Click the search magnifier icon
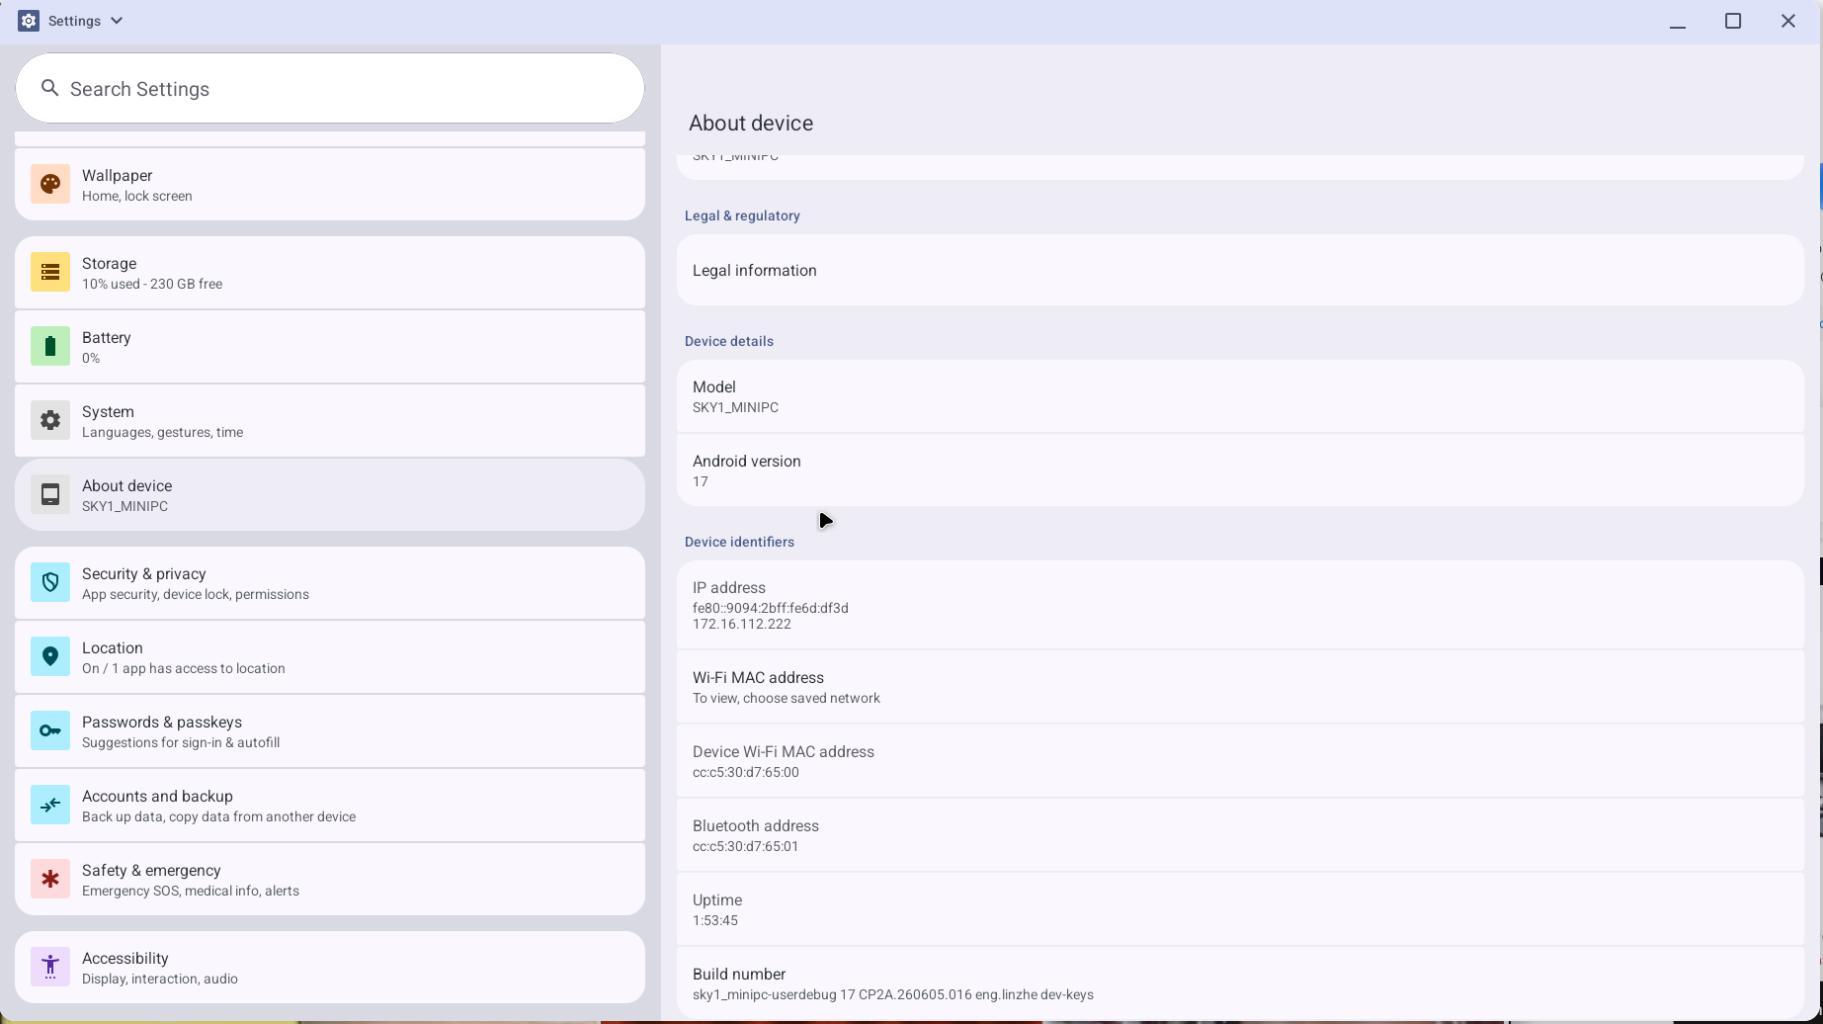The height and width of the screenshot is (1024, 1823). point(49,89)
